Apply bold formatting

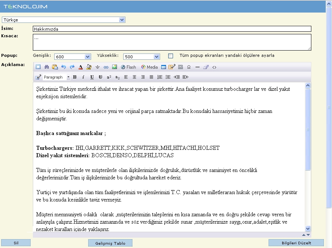tap(75, 77)
